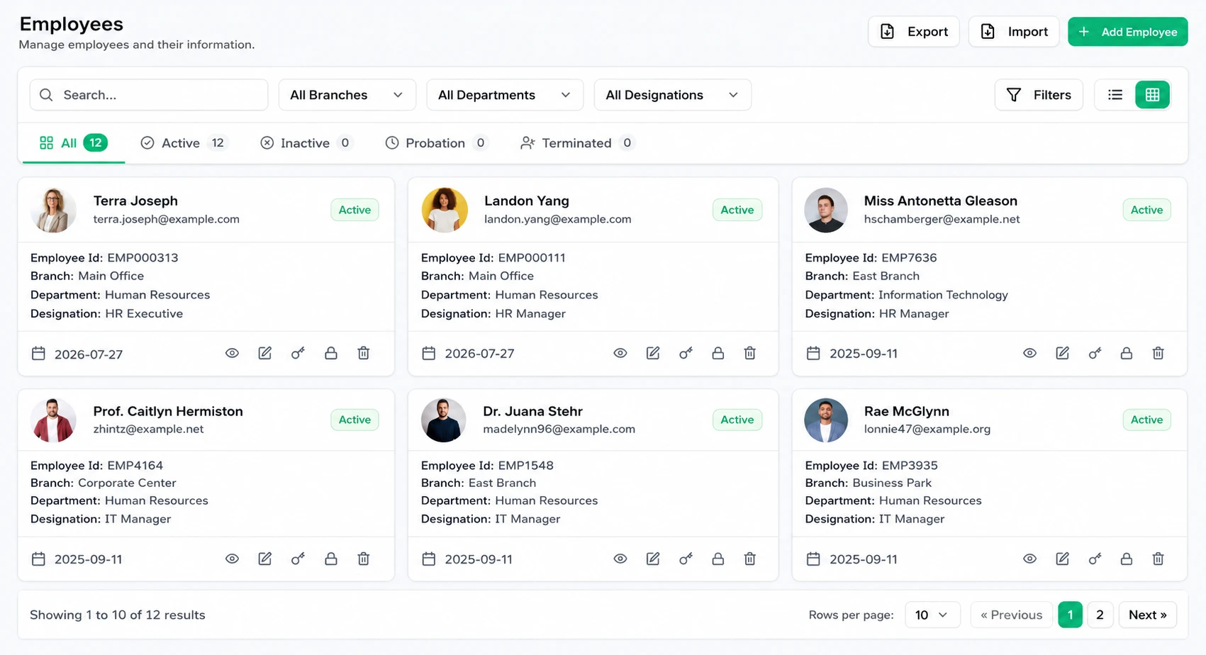Switch to grid view layout
Image resolution: width=1206 pixels, height=655 pixels.
pos(1153,95)
